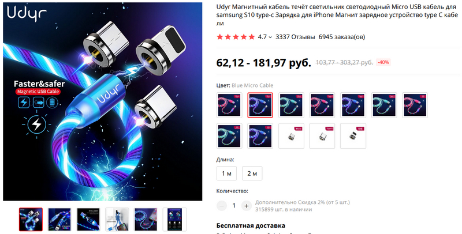Show the second gallery thumbnail
Viewport: 462px width, 234px height.
59,219
